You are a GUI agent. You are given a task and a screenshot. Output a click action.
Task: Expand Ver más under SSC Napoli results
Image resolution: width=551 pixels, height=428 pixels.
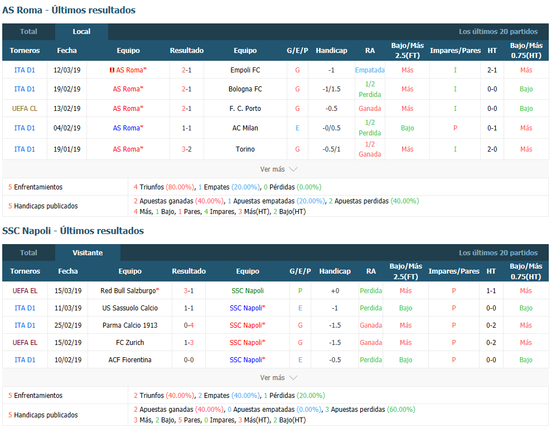(x=279, y=378)
